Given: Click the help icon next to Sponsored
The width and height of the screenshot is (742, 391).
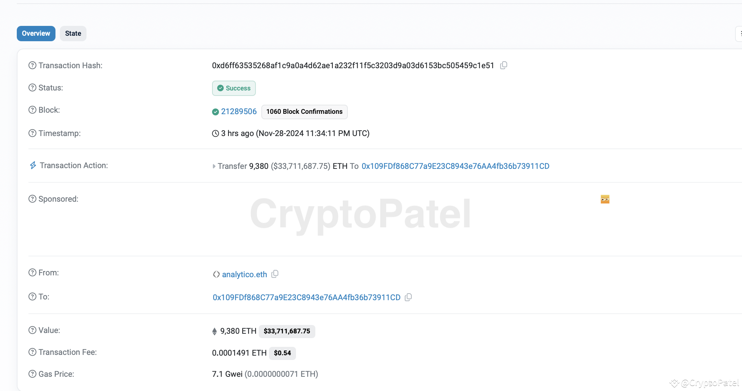Looking at the screenshot, I should pyautogui.click(x=32, y=199).
